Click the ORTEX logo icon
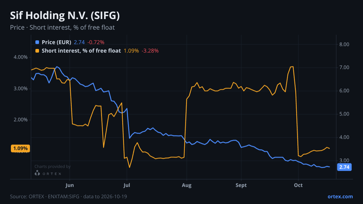 pyautogui.click(x=38, y=173)
